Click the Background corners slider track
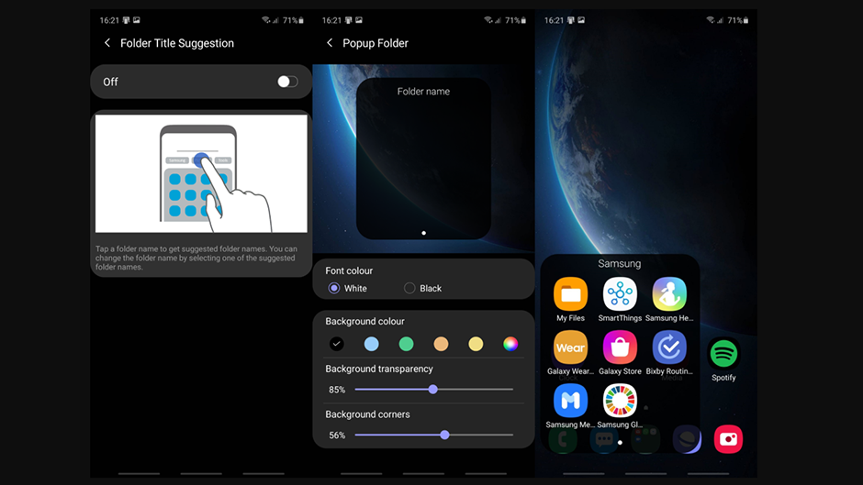 pos(433,435)
